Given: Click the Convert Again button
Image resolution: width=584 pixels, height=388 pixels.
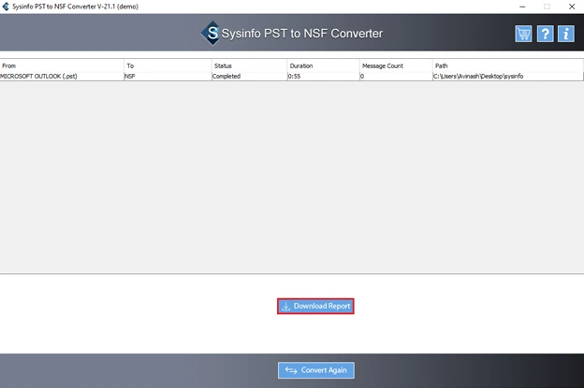Looking at the screenshot, I should click(315, 370).
